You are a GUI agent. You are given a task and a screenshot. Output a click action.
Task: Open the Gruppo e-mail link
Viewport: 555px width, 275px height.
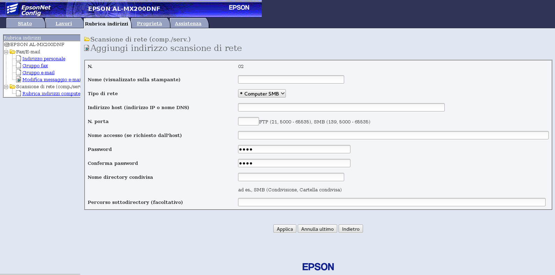(x=38, y=72)
